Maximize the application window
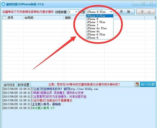This screenshot has height=128, width=157. [143, 3]
